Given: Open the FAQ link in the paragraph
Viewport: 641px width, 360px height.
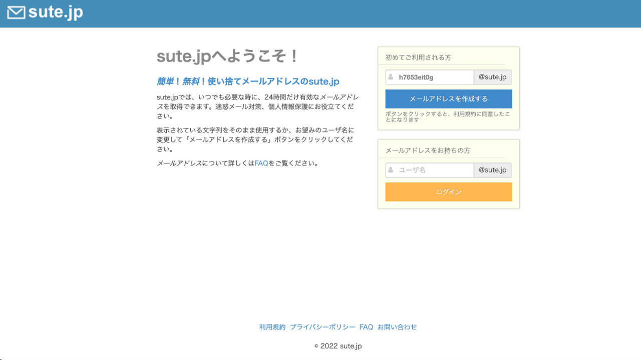Looking at the screenshot, I should coord(261,163).
